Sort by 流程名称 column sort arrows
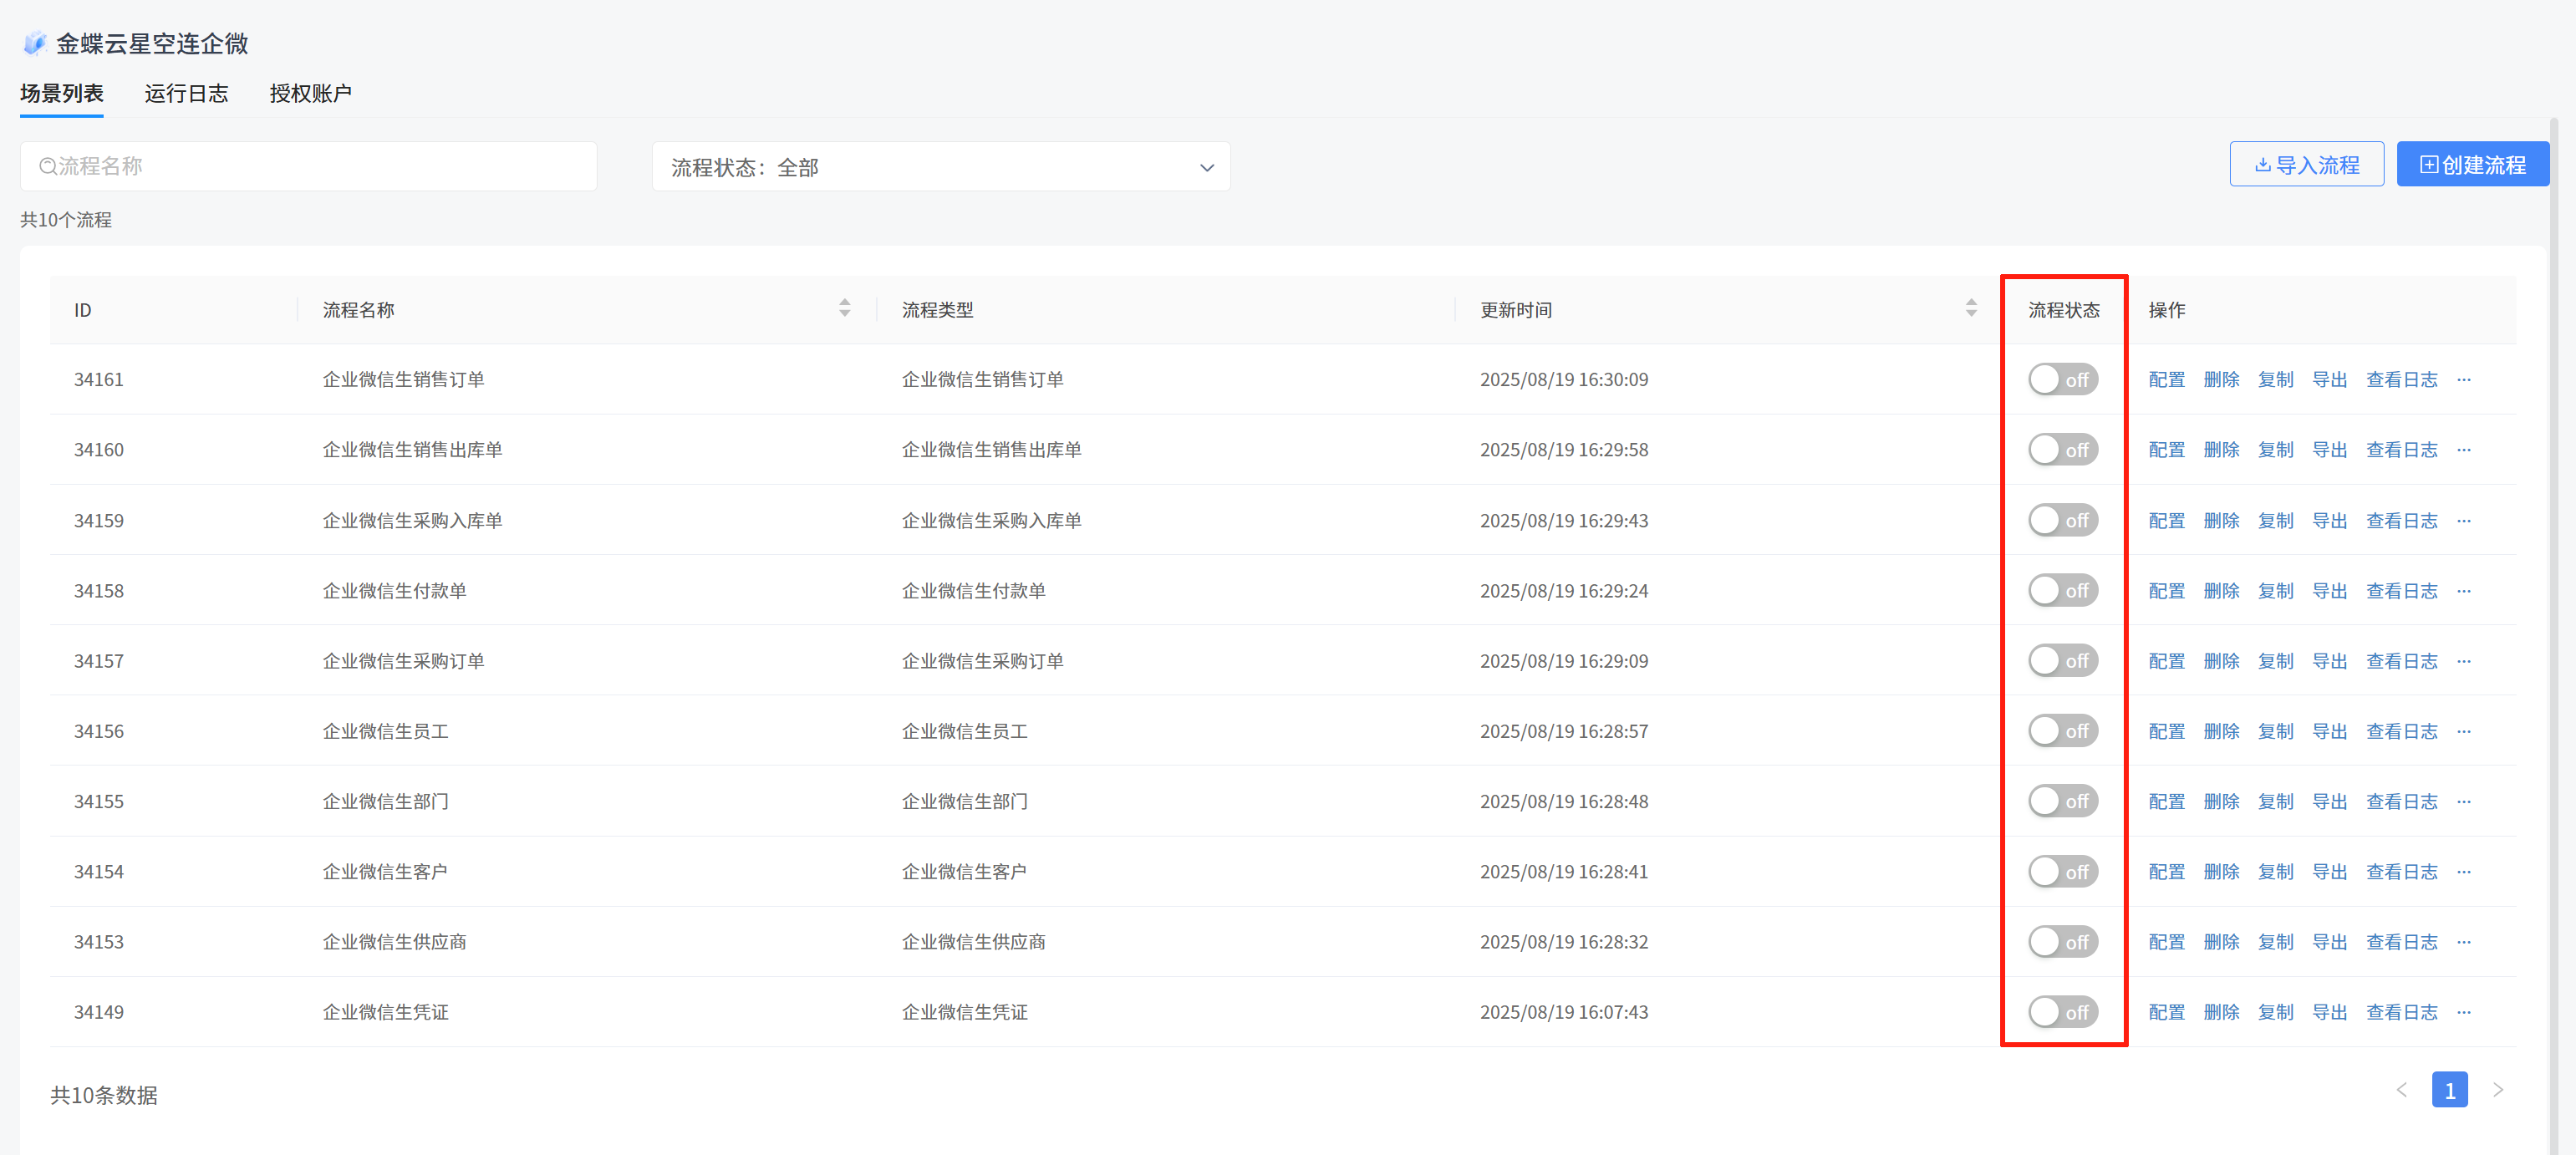Image resolution: width=2576 pixels, height=1155 pixels. [x=844, y=308]
